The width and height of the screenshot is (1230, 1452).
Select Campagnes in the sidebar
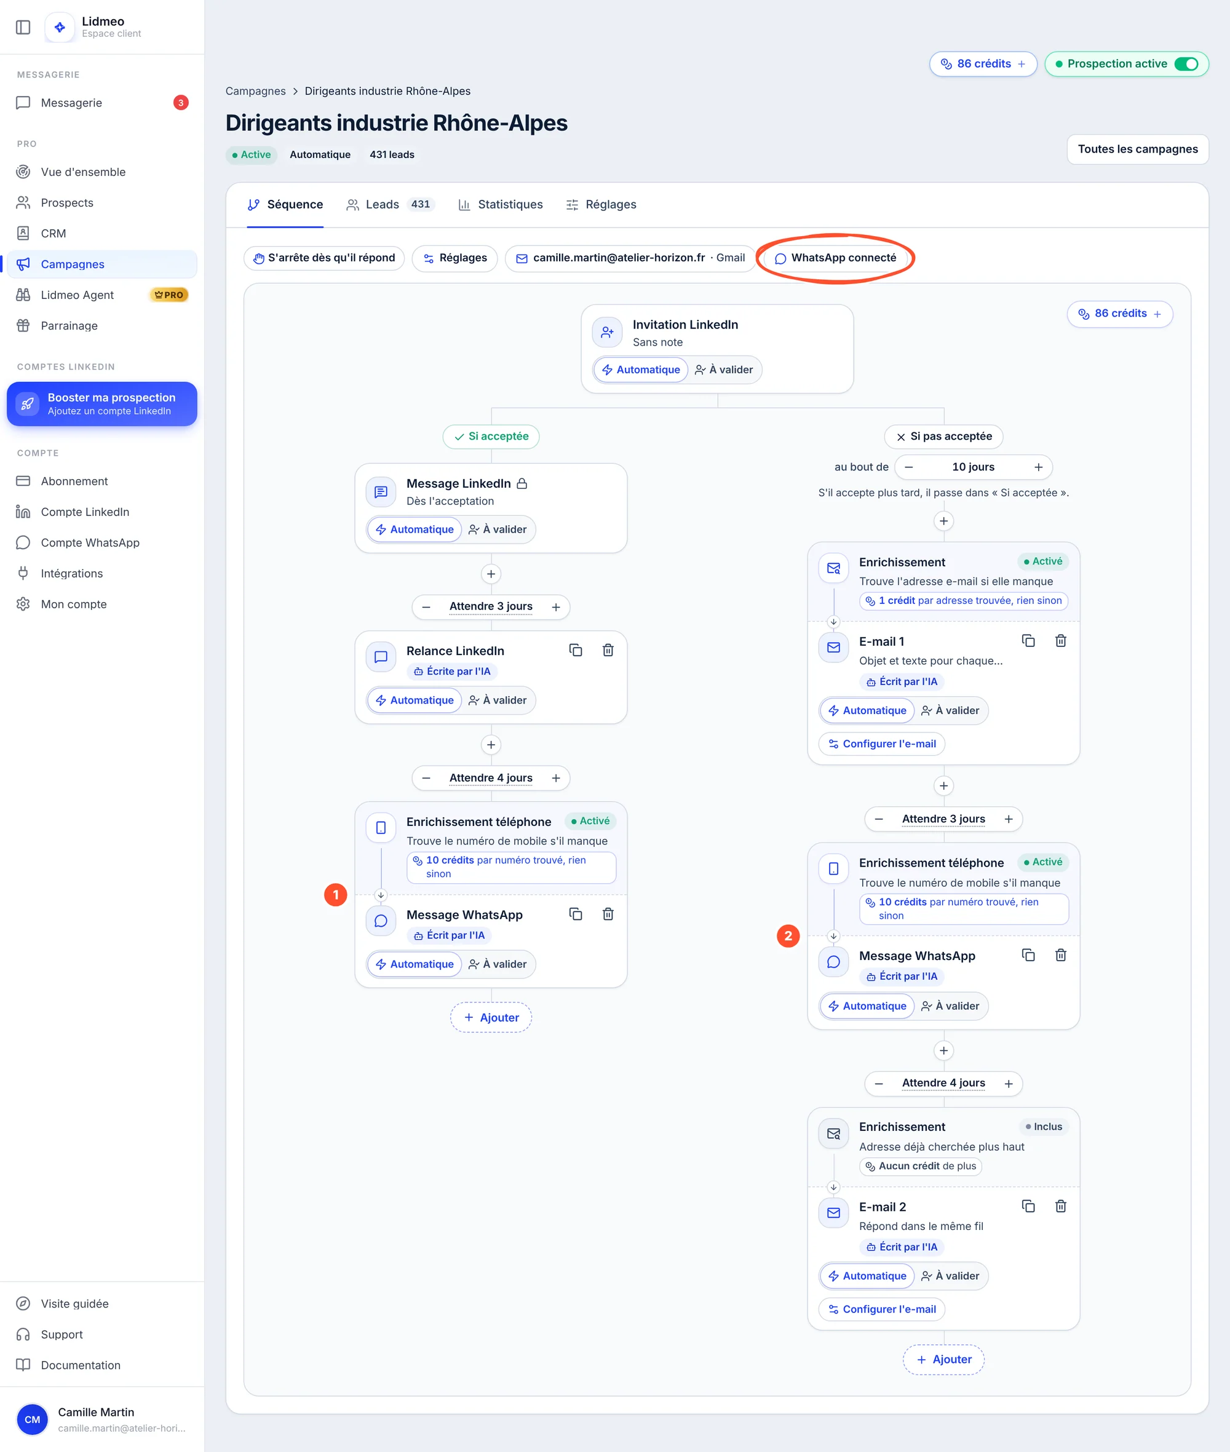click(102, 264)
